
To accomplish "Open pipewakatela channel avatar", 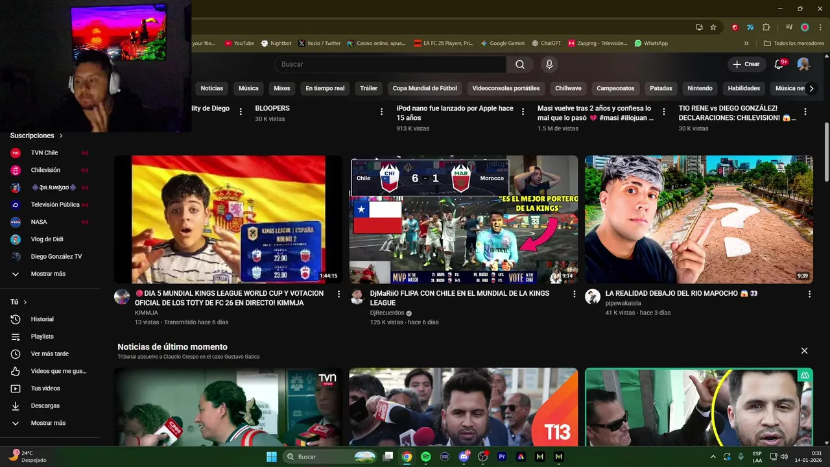I will 593,297.
